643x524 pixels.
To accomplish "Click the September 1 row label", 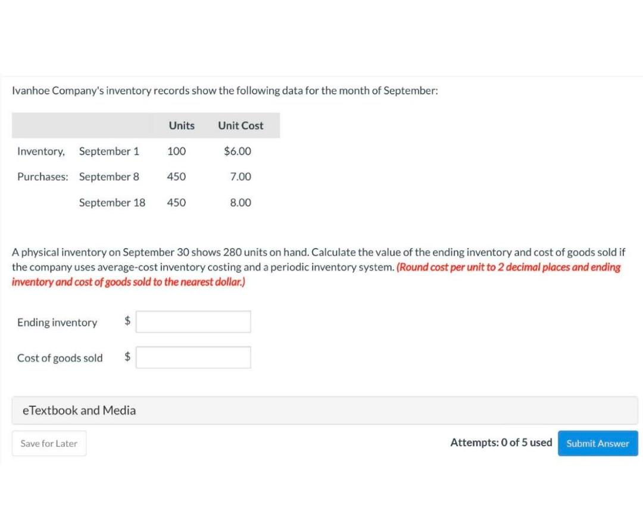I will tap(109, 151).
